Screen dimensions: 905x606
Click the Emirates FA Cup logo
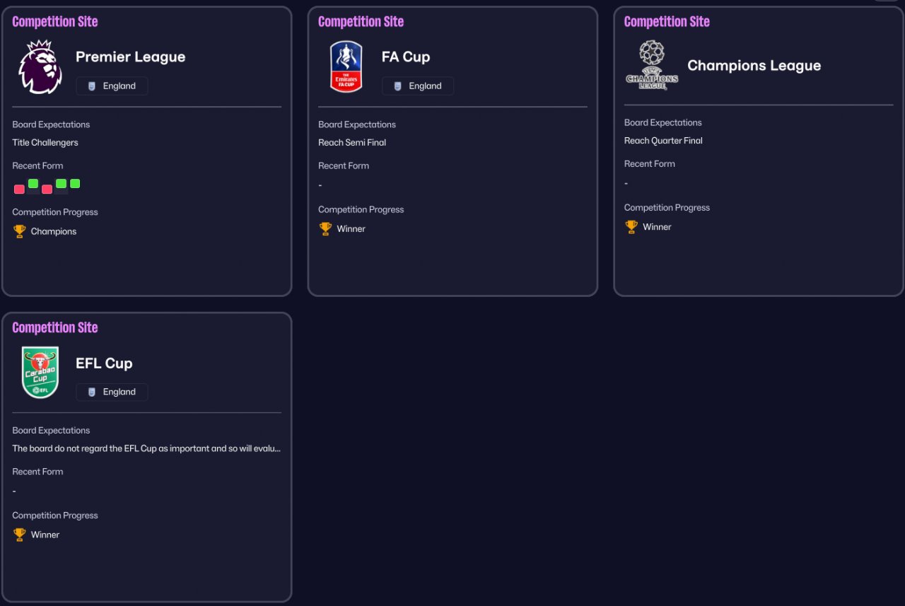pyautogui.click(x=346, y=66)
